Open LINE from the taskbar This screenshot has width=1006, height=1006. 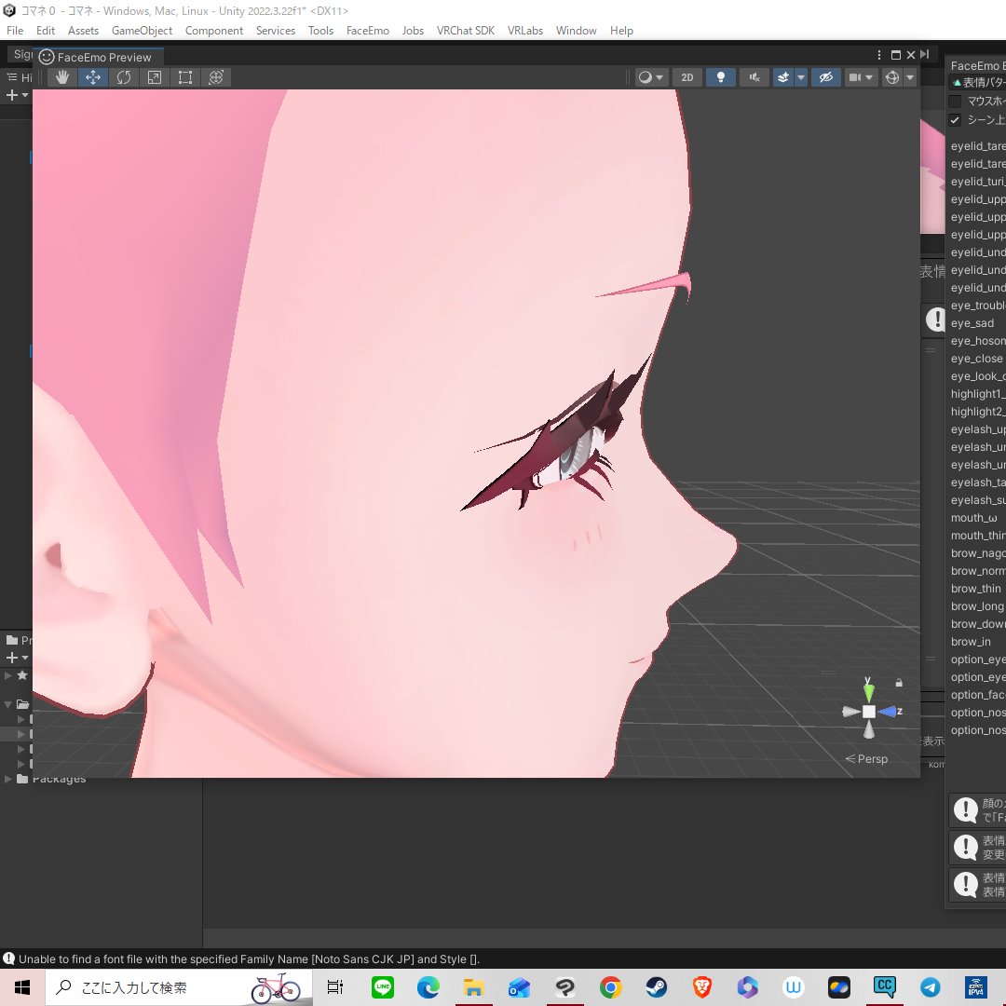coord(383,987)
